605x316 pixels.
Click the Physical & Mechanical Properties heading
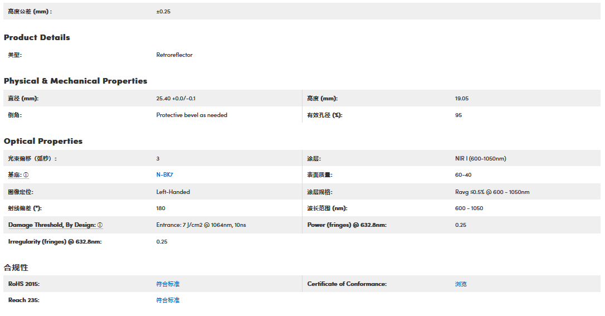[75, 81]
